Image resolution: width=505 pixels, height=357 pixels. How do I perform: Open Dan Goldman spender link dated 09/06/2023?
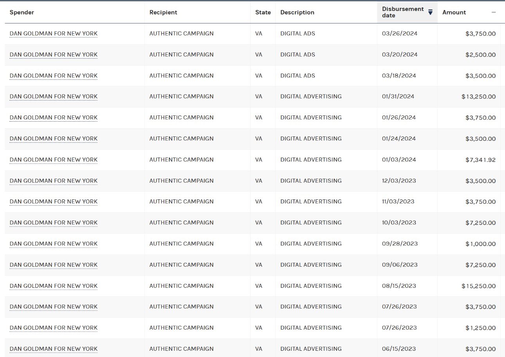click(54, 265)
